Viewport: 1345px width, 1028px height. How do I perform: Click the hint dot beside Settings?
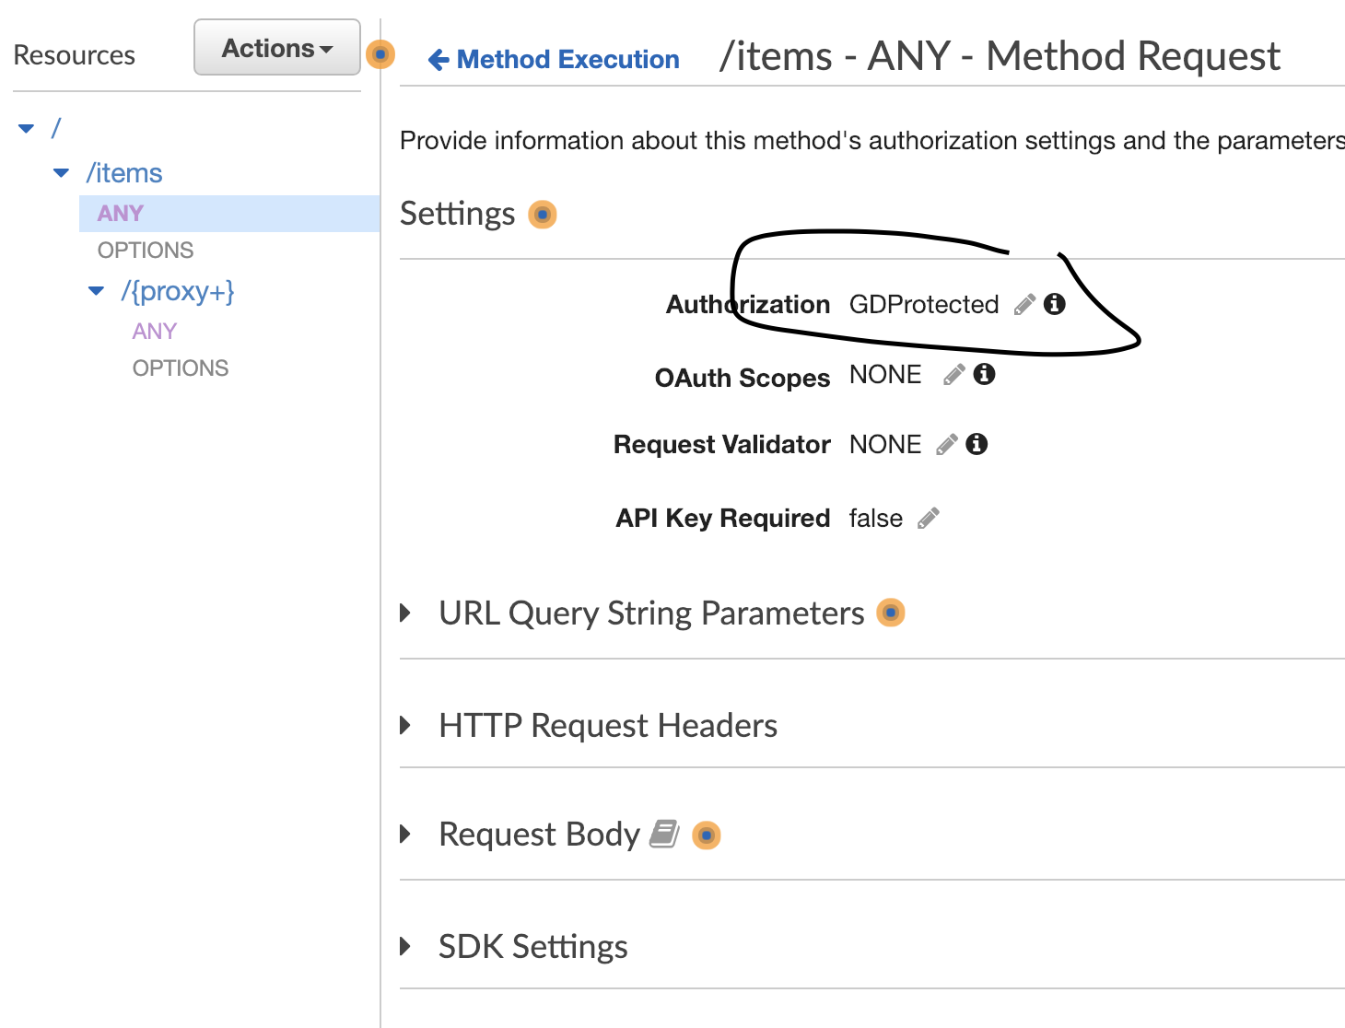pyautogui.click(x=543, y=215)
